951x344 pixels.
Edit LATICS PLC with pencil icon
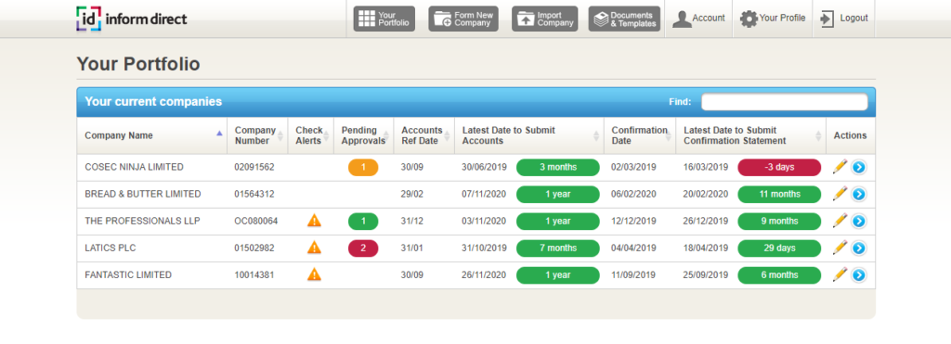point(840,247)
